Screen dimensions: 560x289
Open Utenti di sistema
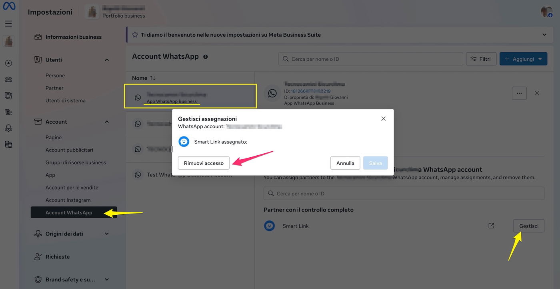pos(66,101)
